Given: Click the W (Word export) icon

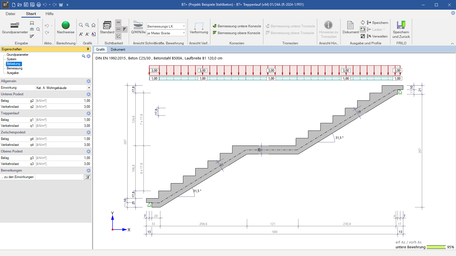Looking at the screenshot, I should tap(61, 5).
